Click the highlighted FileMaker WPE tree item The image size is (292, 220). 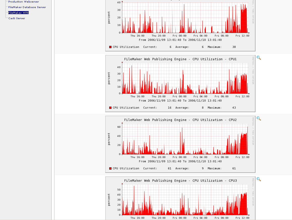[x=18, y=13]
